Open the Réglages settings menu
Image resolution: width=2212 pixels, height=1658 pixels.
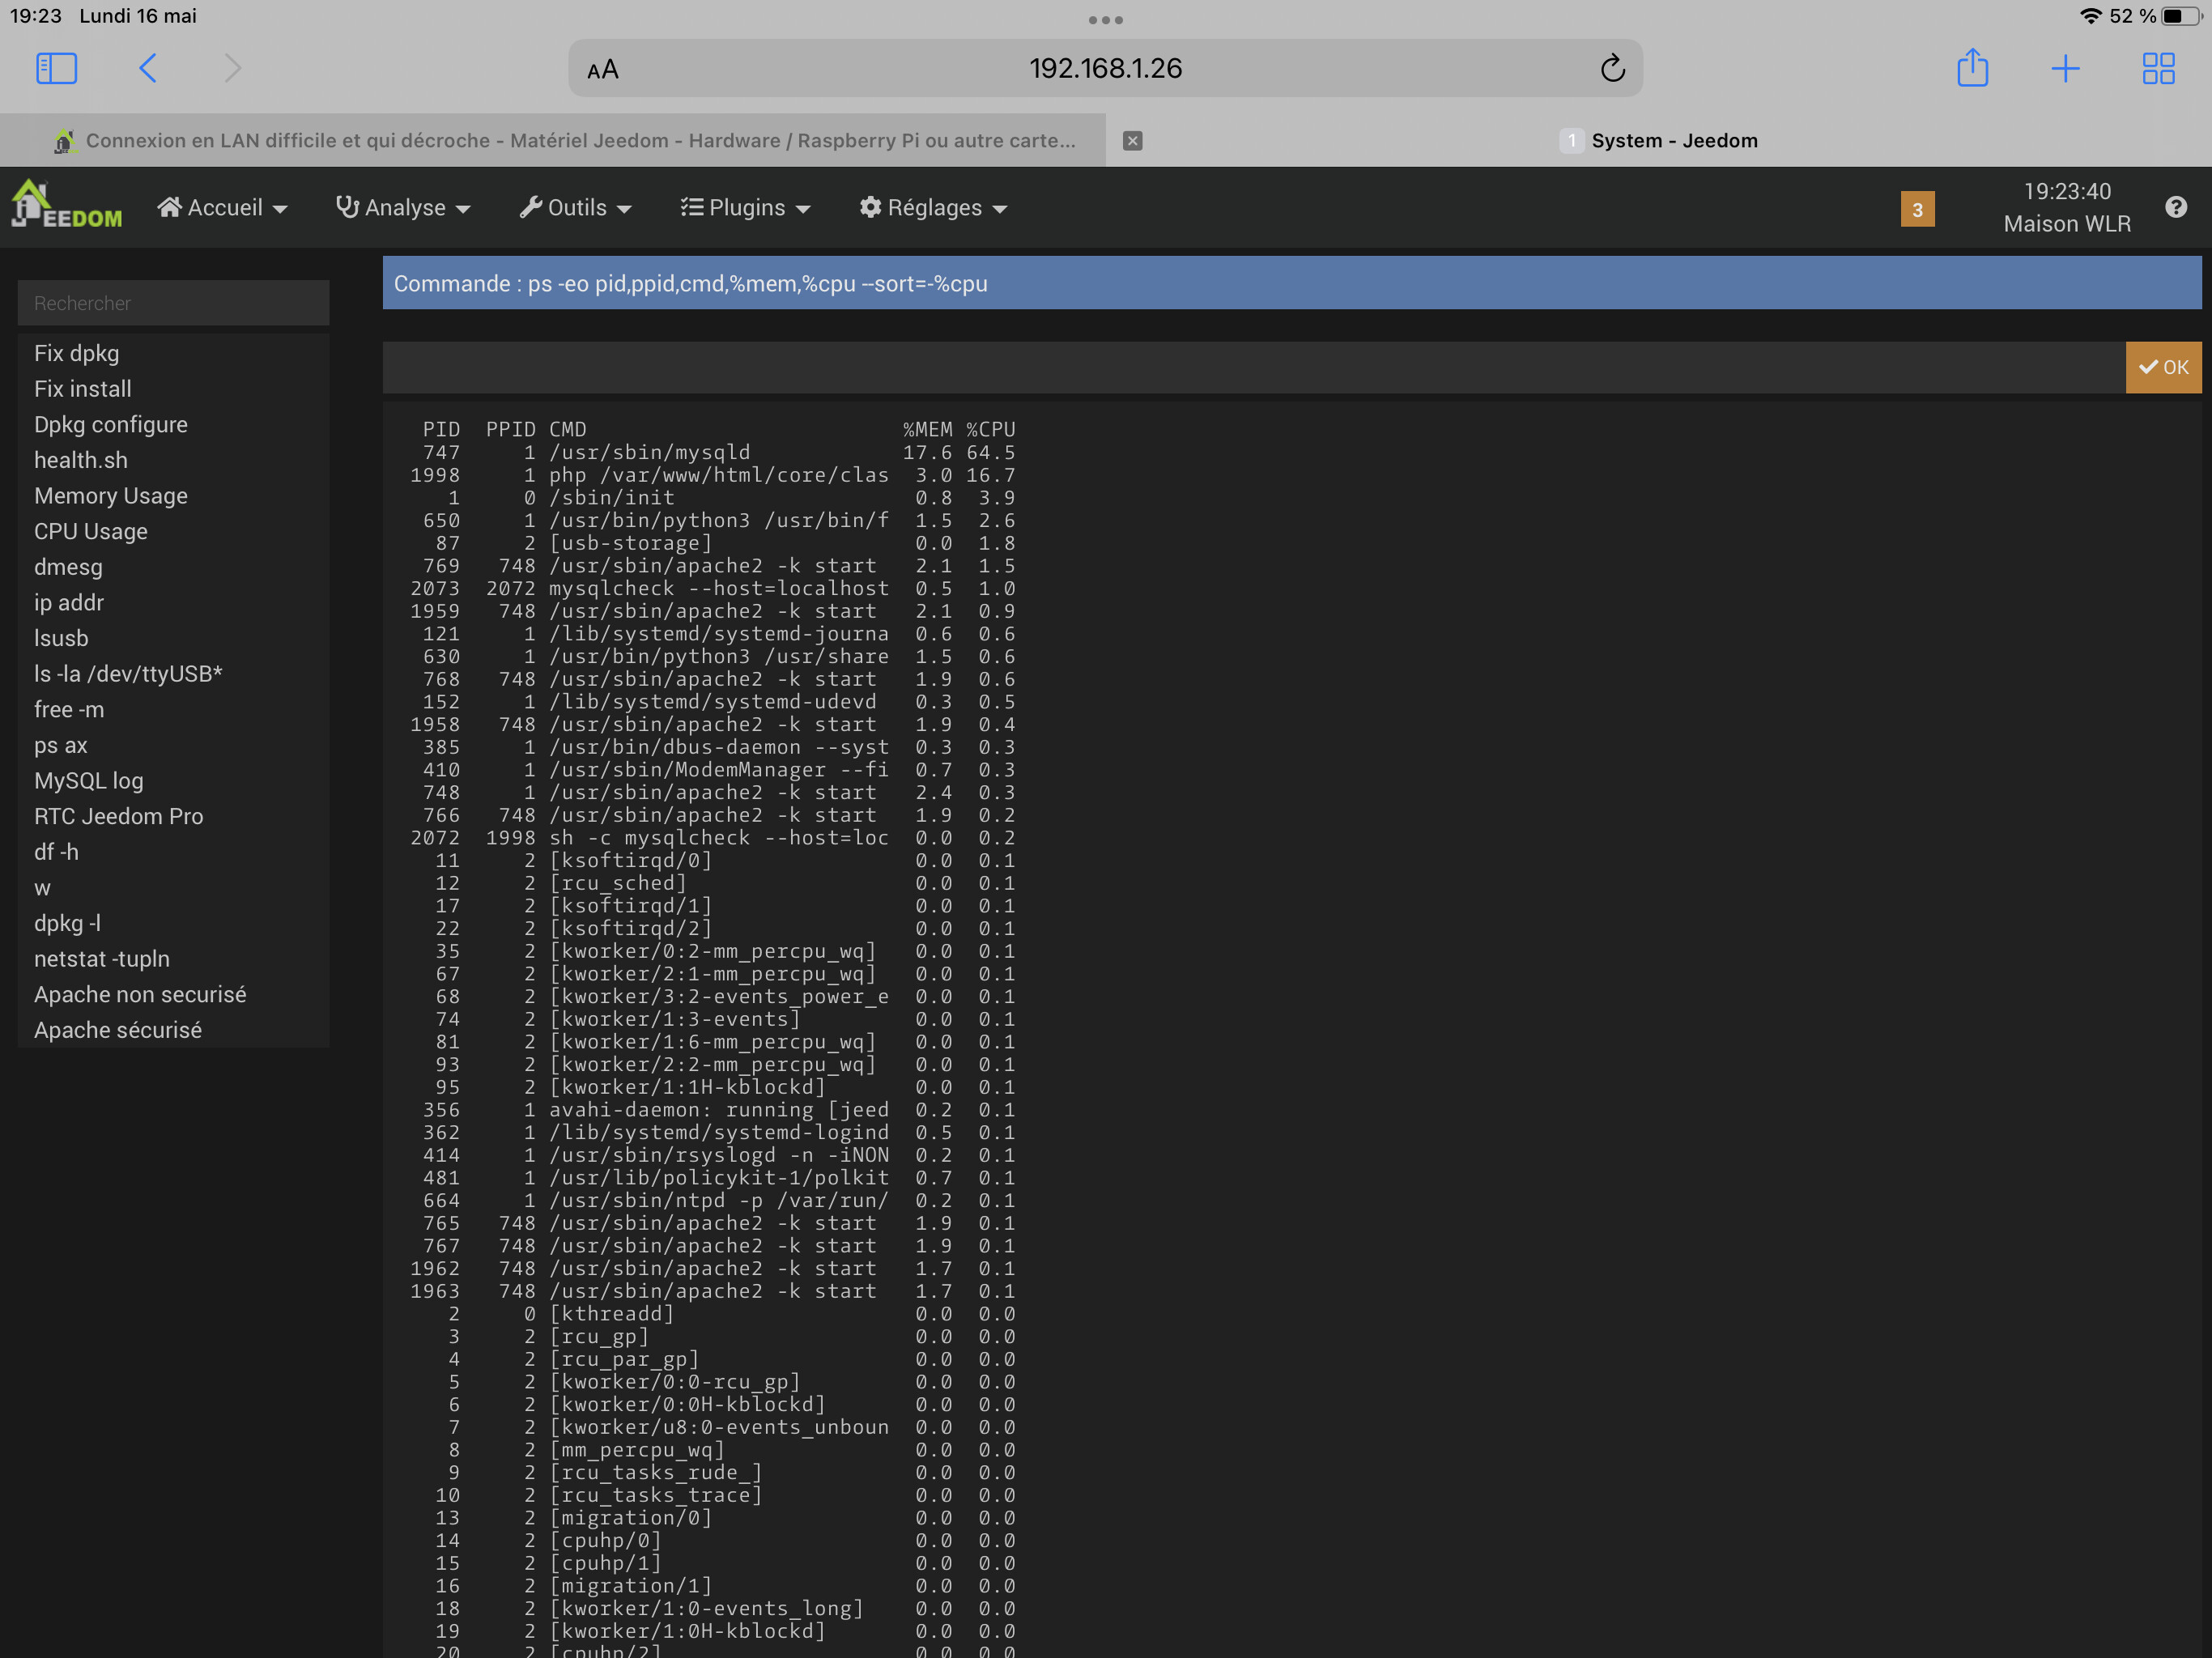(x=933, y=208)
